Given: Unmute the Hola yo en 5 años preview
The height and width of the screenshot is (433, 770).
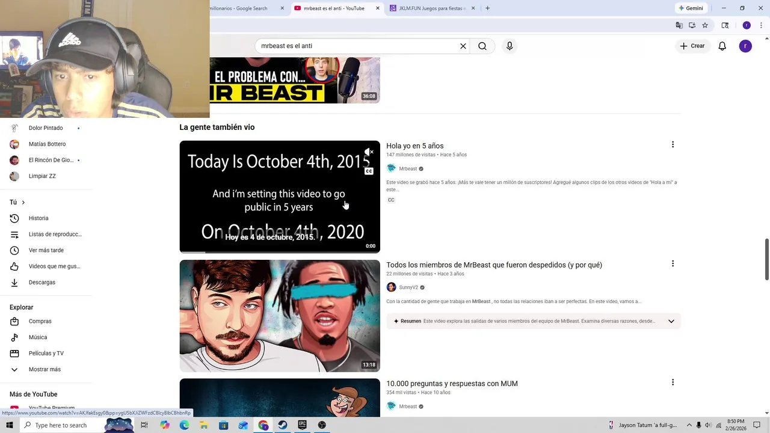Looking at the screenshot, I should tap(369, 152).
